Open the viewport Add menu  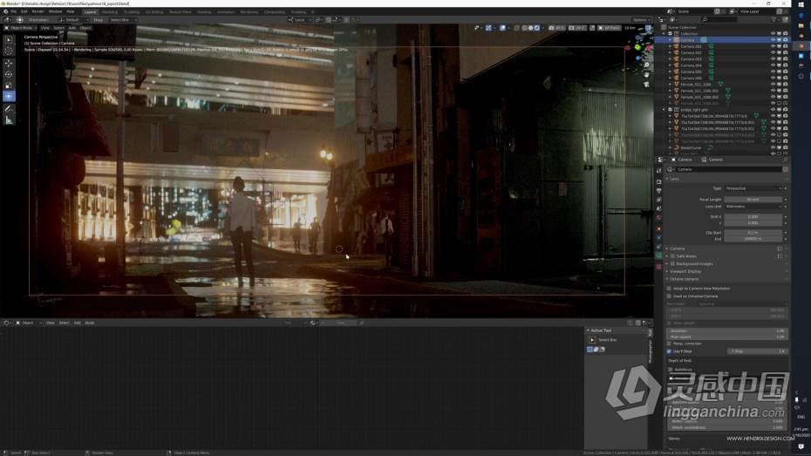pos(72,28)
